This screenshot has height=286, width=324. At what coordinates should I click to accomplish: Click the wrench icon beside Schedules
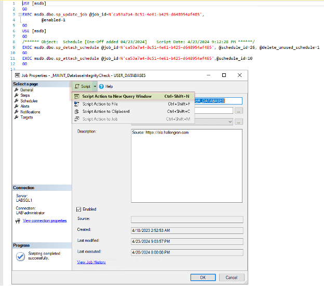[x=16, y=101]
